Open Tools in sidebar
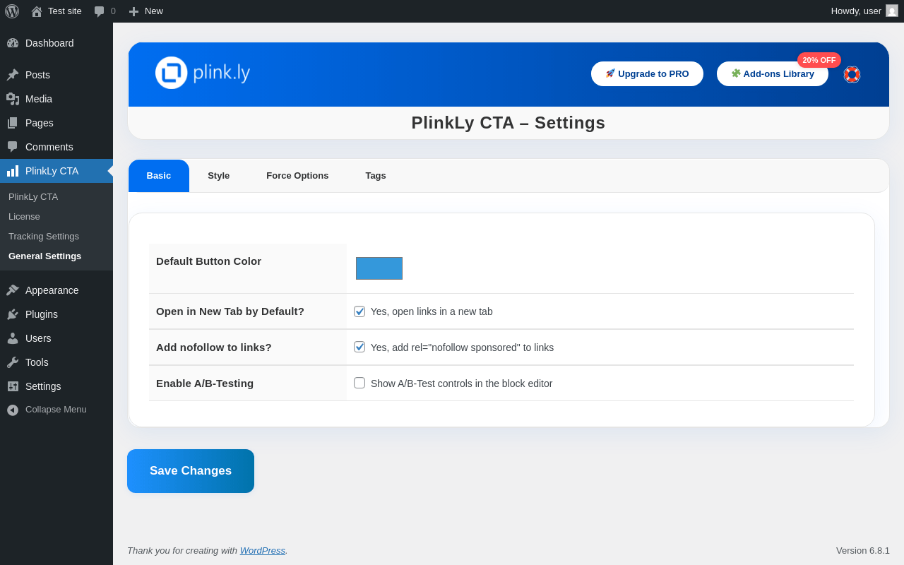The width and height of the screenshot is (904, 565). tap(56, 362)
